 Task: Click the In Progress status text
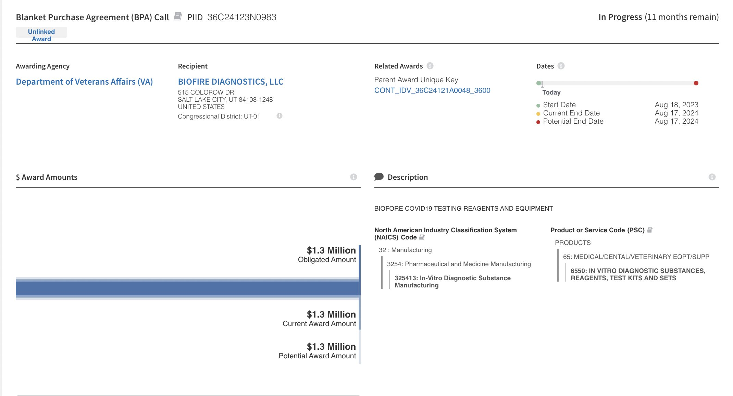620,17
